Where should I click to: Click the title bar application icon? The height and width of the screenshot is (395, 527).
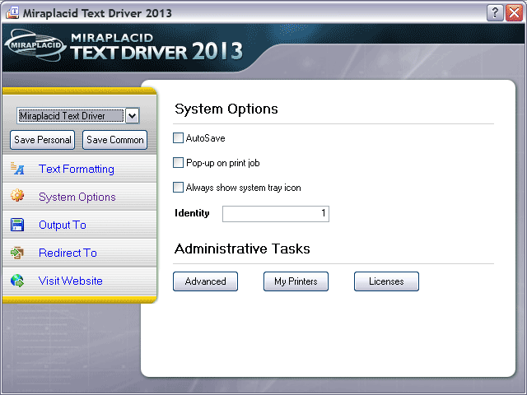click(12, 13)
